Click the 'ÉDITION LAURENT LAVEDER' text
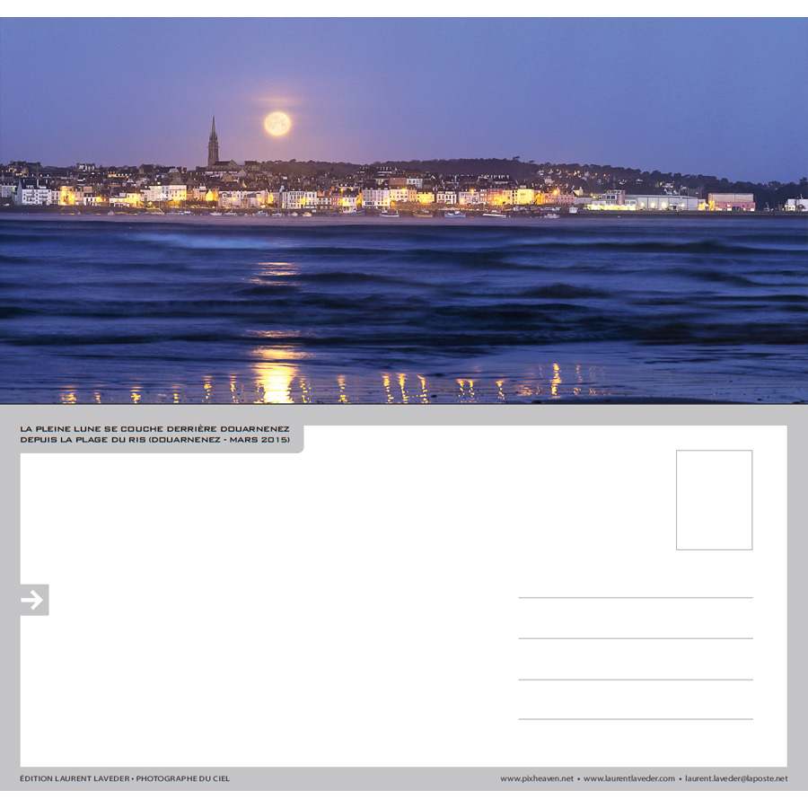808x808 pixels. [75, 778]
